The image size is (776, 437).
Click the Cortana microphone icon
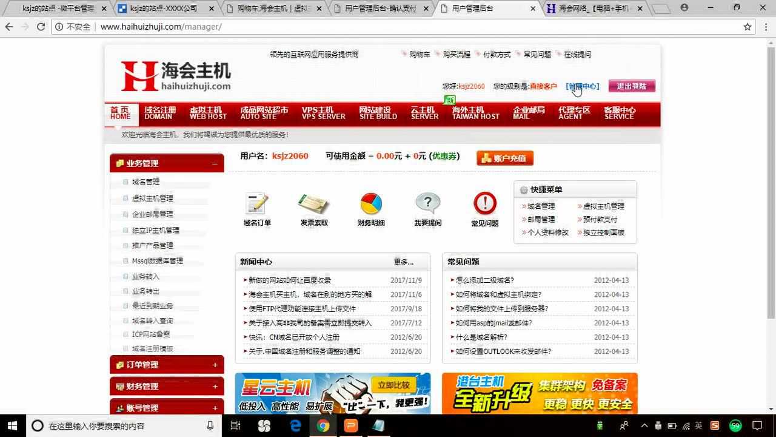coord(210,425)
